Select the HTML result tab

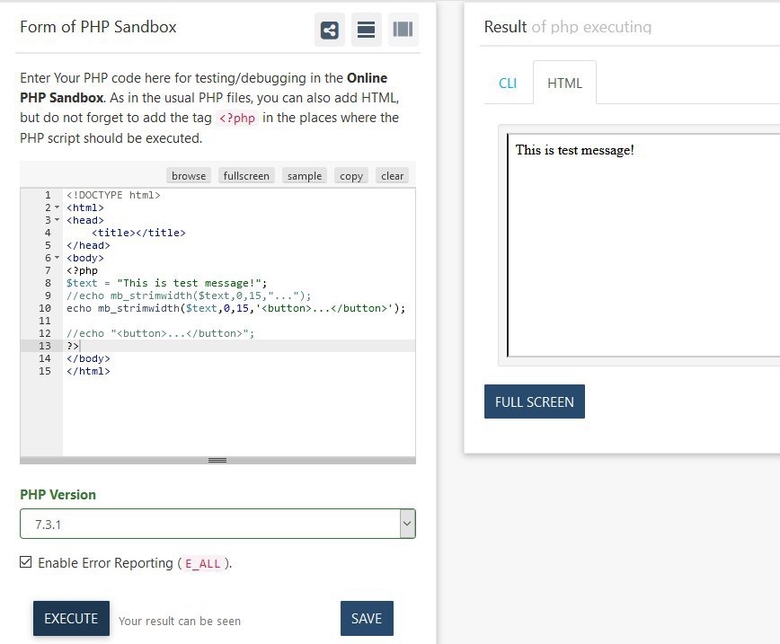pyautogui.click(x=564, y=83)
